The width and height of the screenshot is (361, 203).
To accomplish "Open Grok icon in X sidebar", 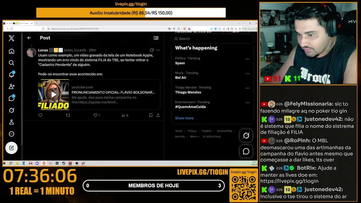I will click(x=12, y=110).
